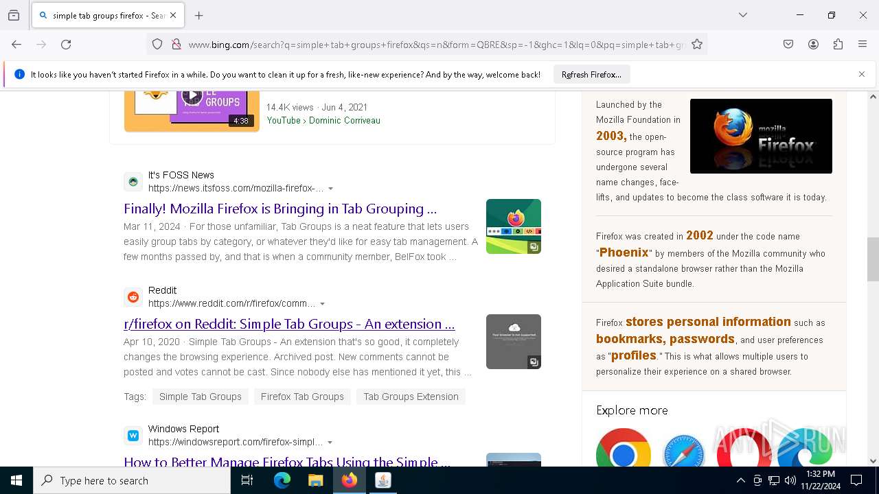Show hidden system tray icons

pos(740,480)
